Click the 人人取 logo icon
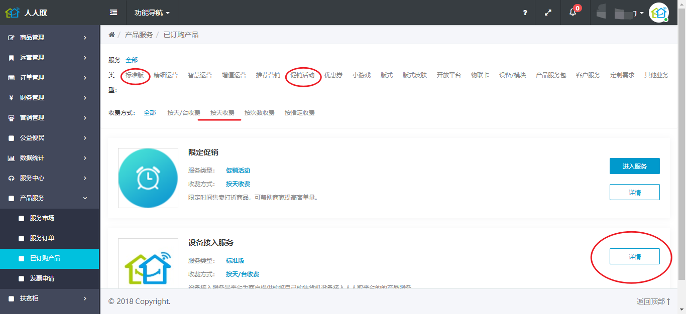The width and height of the screenshot is (686, 314). tap(12, 13)
